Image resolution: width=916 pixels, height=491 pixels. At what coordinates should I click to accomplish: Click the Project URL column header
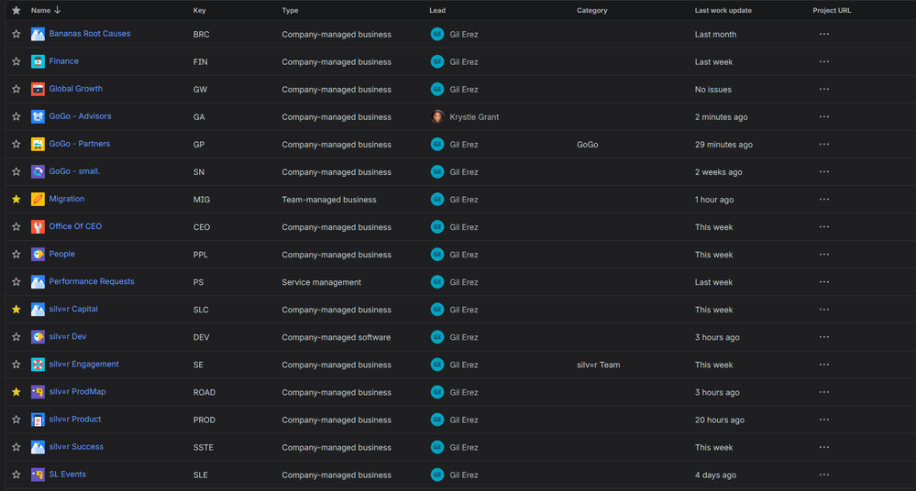[832, 10]
